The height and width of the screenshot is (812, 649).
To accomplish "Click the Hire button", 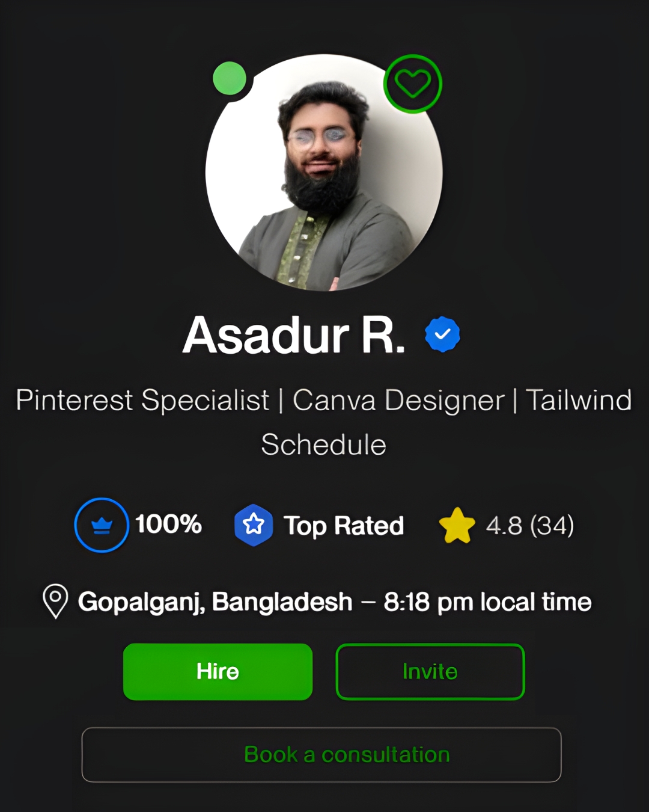I will coord(218,671).
